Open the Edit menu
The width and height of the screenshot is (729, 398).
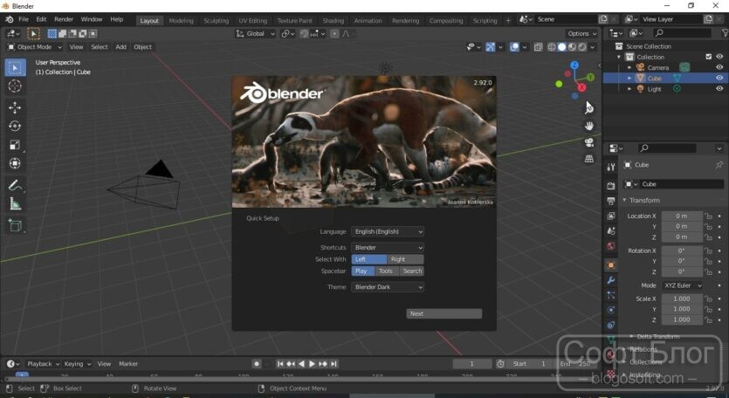41,19
